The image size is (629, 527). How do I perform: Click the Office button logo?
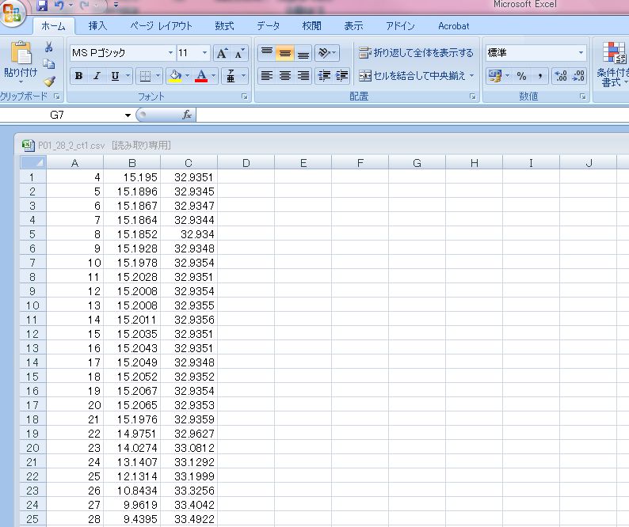pyautogui.click(x=13, y=13)
